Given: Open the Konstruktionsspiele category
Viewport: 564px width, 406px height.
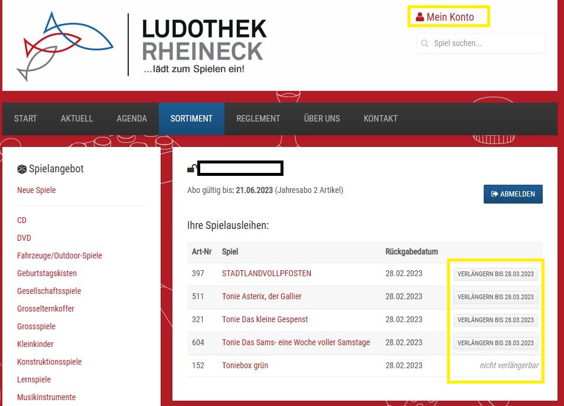Looking at the screenshot, I should click(49, 362).
